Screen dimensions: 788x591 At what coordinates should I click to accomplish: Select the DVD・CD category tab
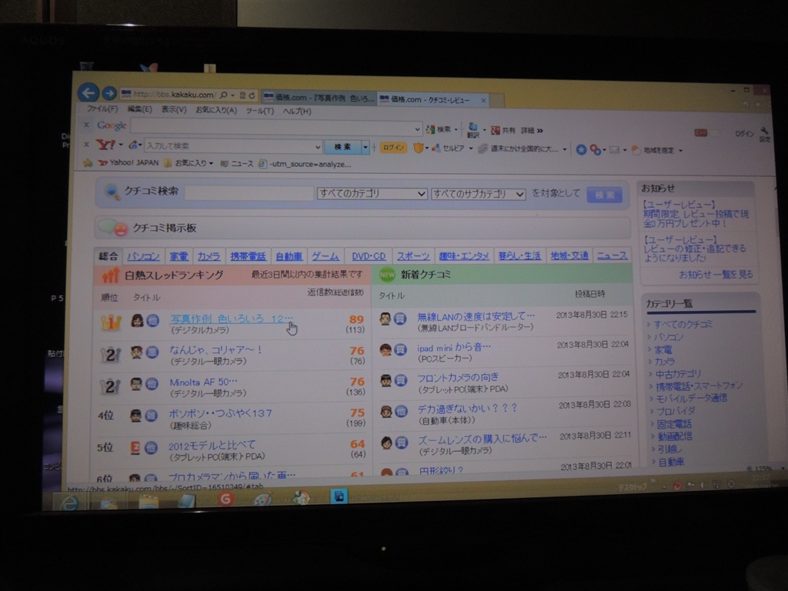(x=369, y=256)
